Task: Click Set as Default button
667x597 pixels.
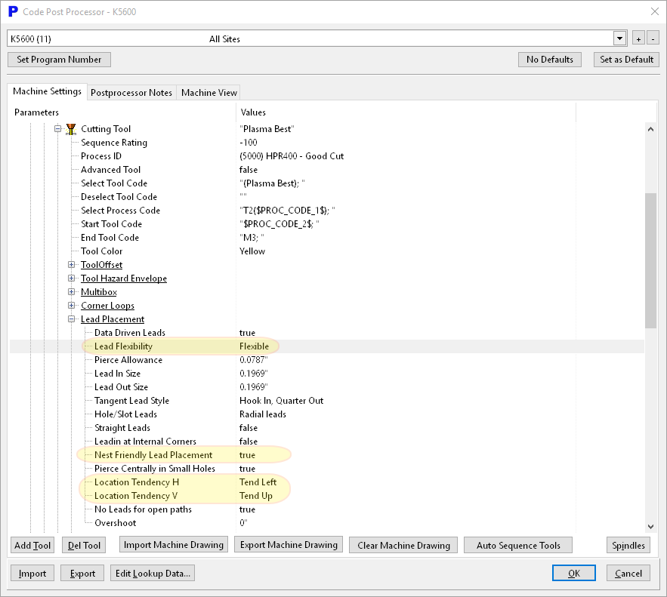Action: (626, 60)
